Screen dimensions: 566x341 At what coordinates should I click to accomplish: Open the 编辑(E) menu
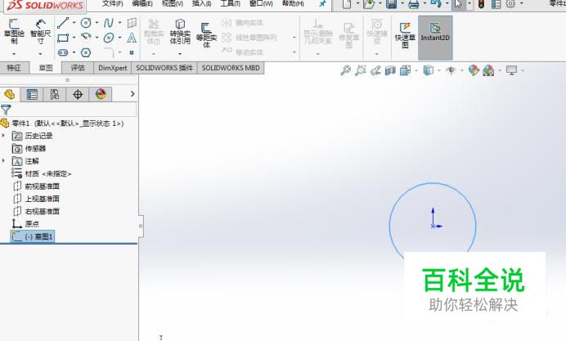[142, 3]
